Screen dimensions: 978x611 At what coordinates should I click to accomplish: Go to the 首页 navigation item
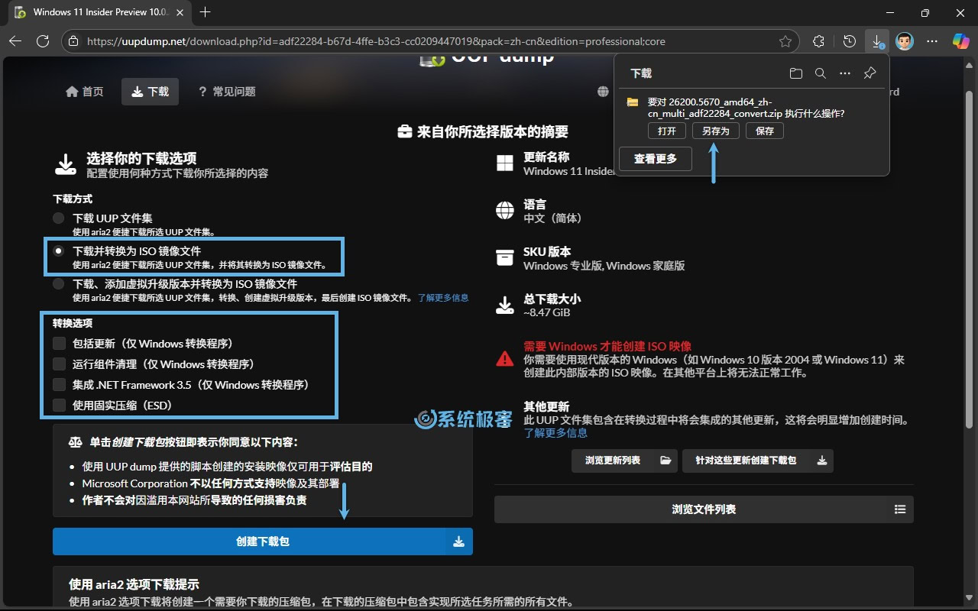click(x=84, y=92)
